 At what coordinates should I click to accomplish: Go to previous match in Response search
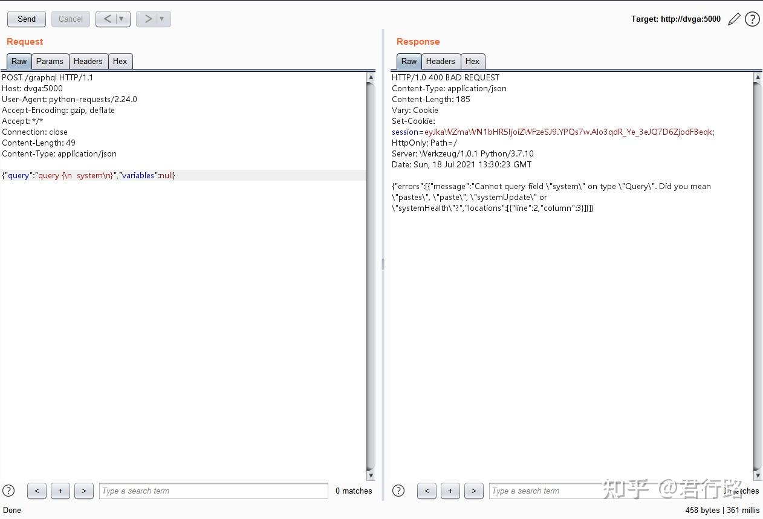(x=427, y=491)
